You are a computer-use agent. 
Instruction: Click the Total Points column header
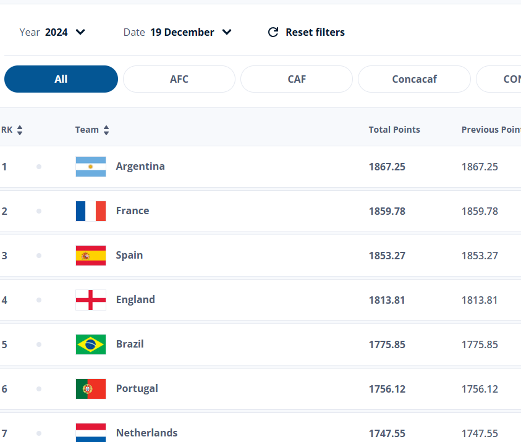pos(394,130)
